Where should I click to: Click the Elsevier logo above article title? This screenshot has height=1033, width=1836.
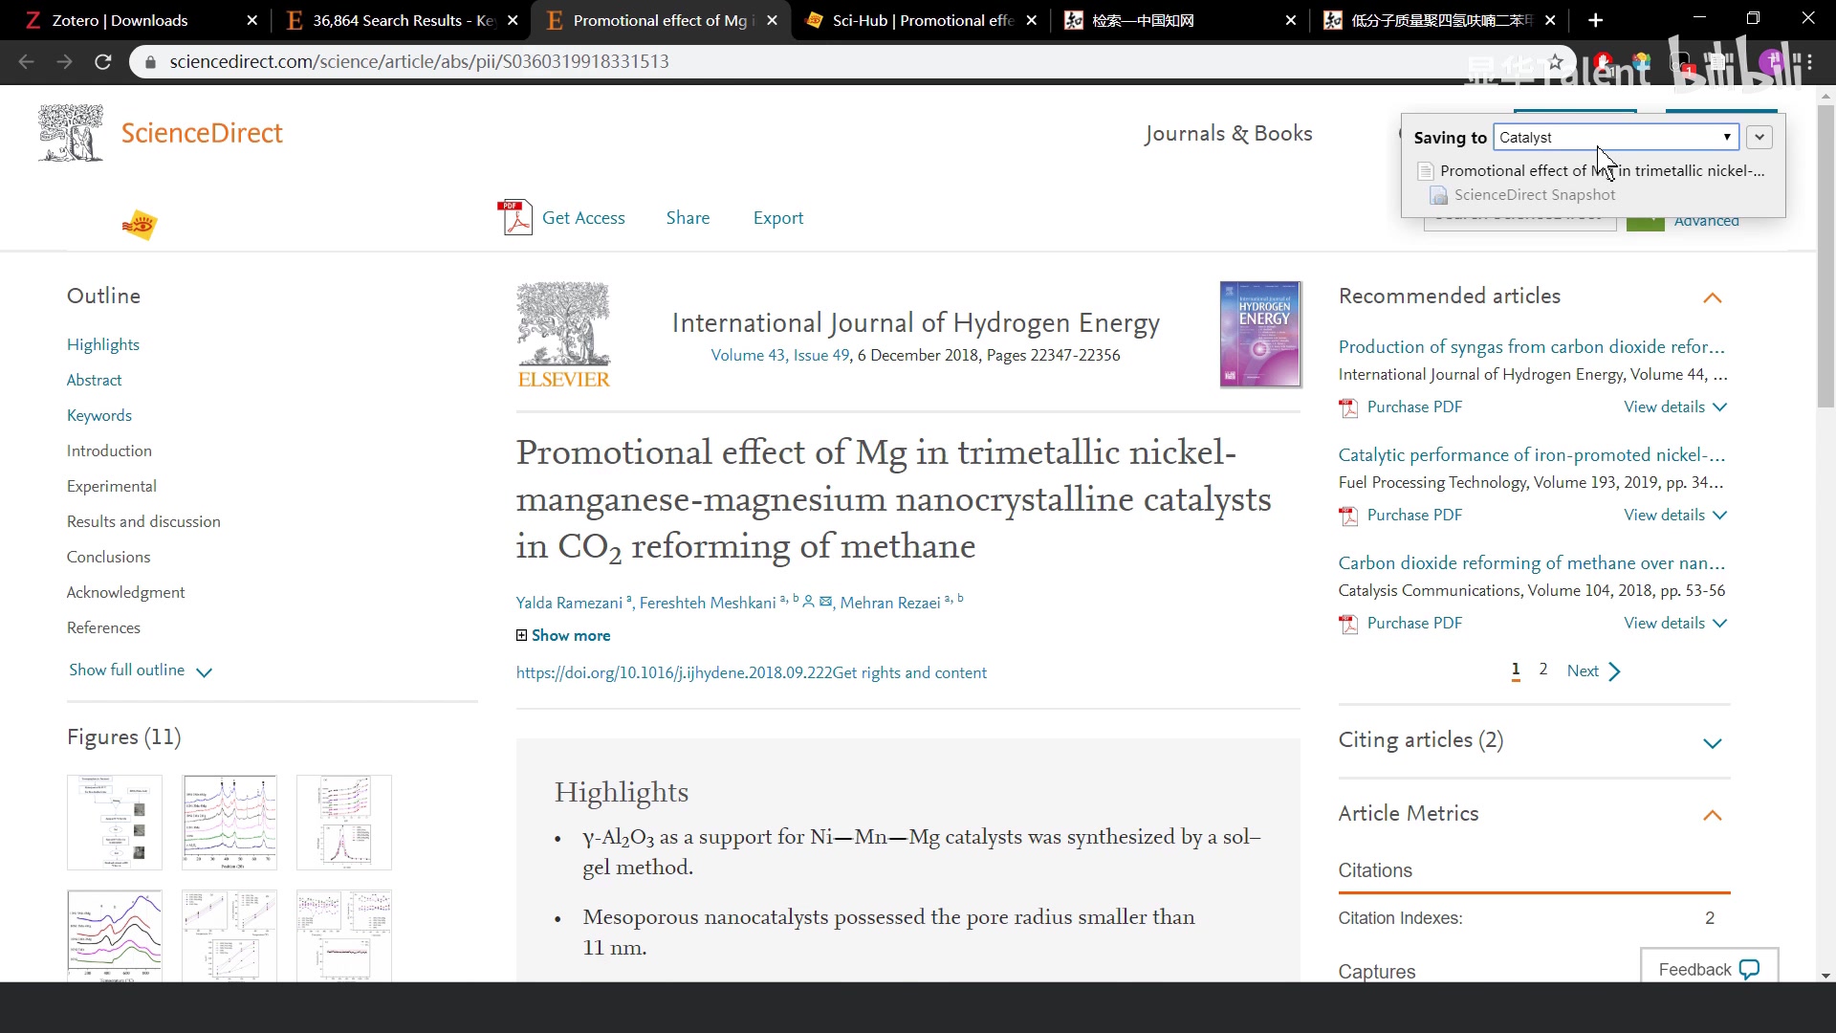click(563, 334)
